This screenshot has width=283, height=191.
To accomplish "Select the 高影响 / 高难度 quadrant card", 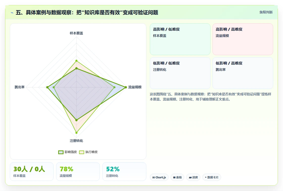I will [x=243, y=39].
